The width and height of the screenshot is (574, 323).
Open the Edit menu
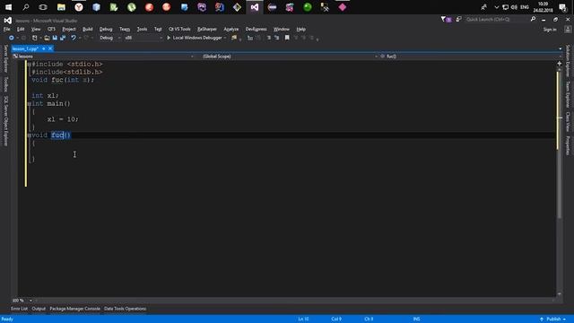[x=21, y=29]
